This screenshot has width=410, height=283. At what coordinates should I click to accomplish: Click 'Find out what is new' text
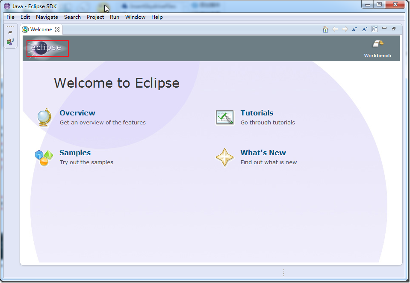click(x=269, y=162)
